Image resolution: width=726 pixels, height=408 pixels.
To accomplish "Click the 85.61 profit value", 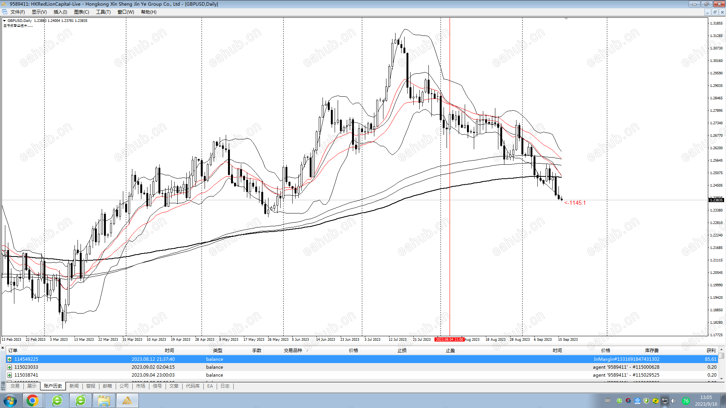I will (710, 359).
